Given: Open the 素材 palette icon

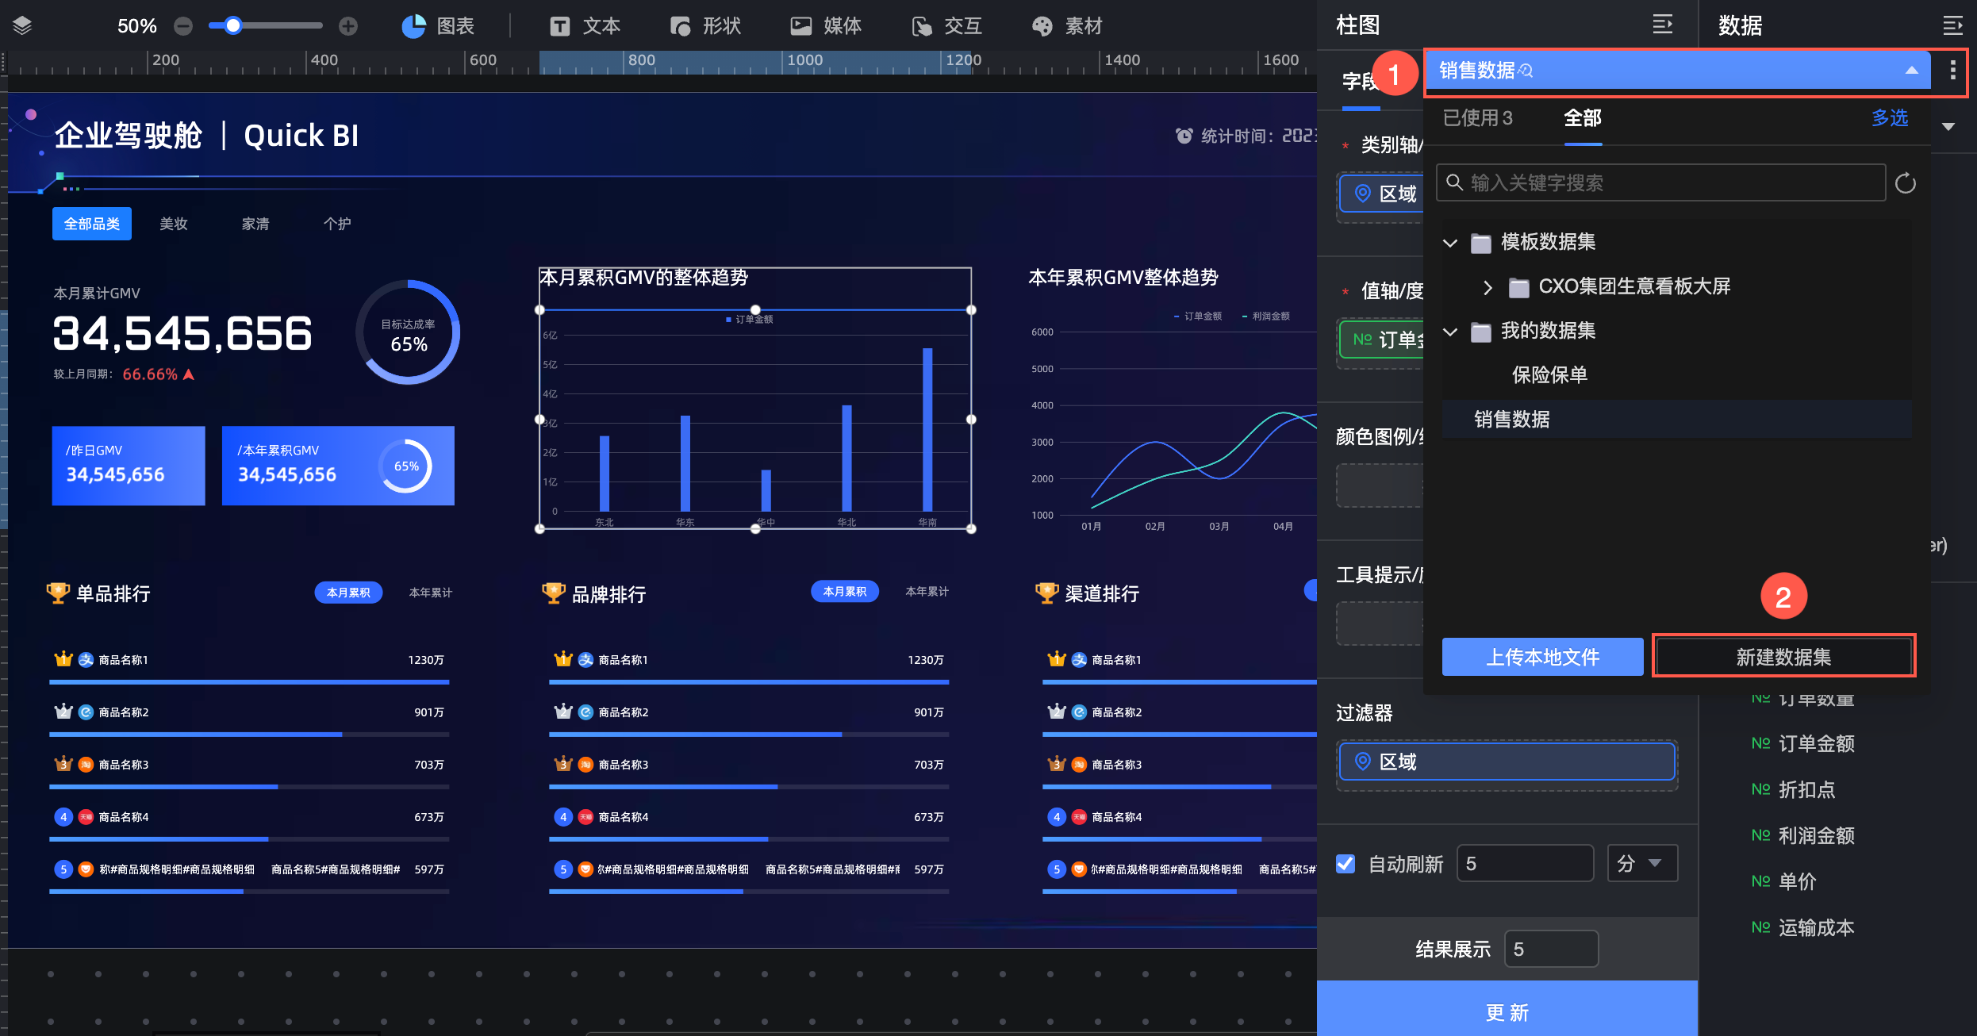Looking at the screenshot, I should tap(1042, 26).
